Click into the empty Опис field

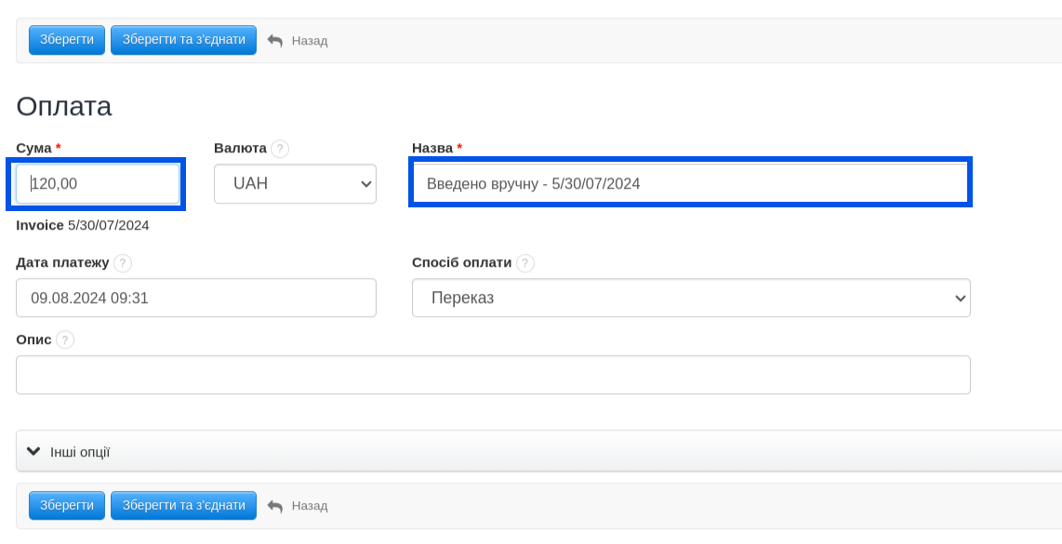point(493,375)
